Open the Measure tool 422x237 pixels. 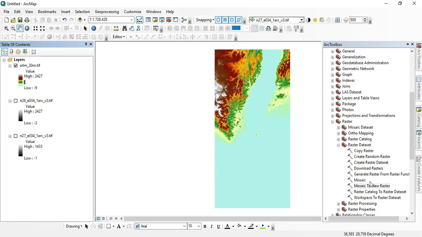click(x=116, y=28)
